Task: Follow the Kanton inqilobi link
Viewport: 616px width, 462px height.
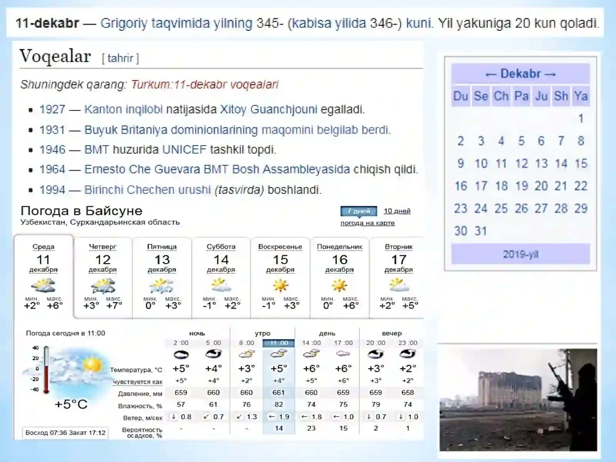Action: (x=123, y=109)
